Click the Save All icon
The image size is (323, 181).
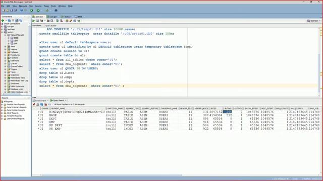click(x=15, y=10)
